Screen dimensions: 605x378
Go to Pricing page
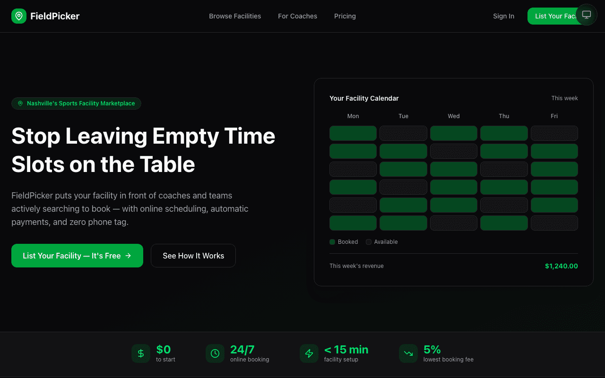345,16
